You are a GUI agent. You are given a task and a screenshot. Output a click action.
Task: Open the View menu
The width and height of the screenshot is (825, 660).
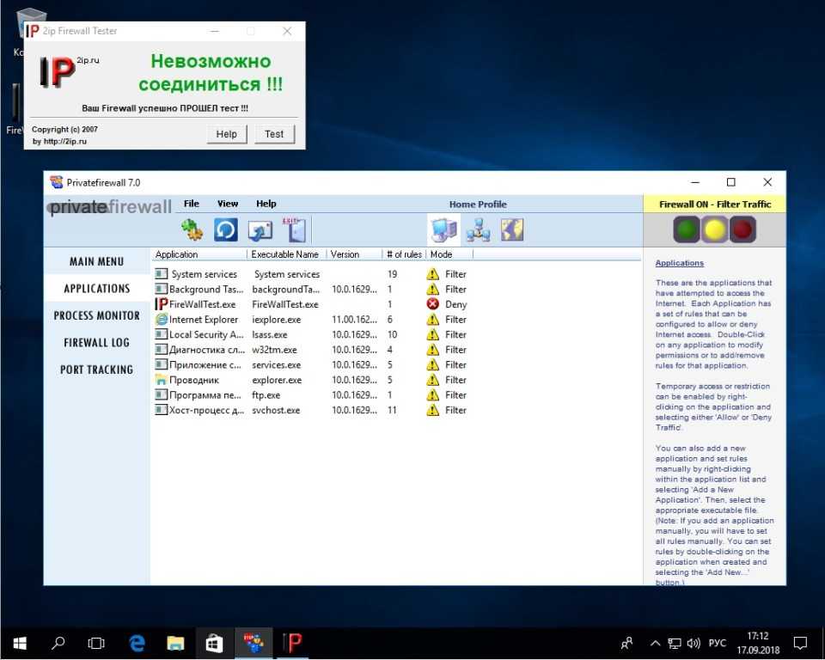pyautogui.click(x=228, y=204)
